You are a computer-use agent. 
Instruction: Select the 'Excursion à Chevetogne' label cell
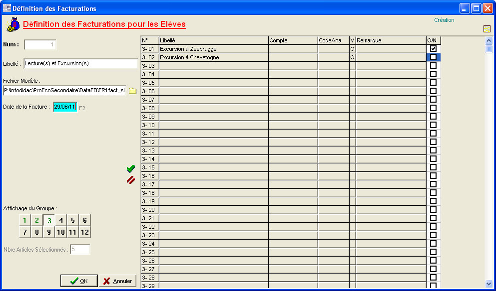point(213,57)
